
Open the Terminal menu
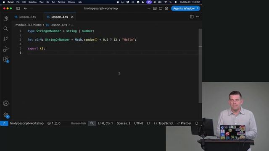click(x=61, y=2)
